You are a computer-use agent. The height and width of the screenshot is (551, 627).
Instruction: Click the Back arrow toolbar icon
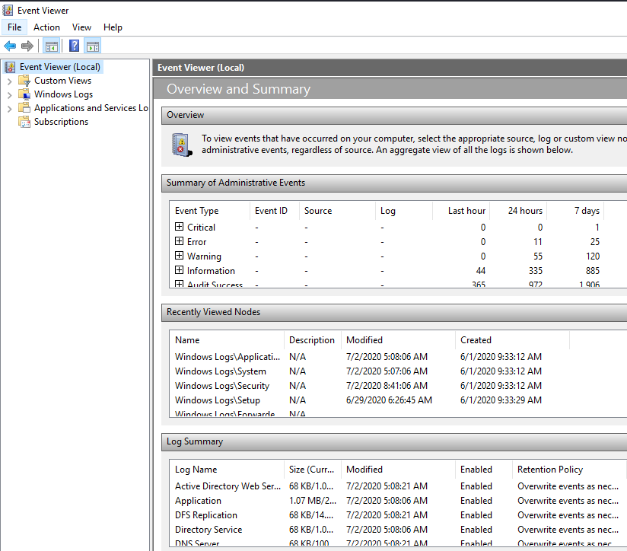pos(10,46)
